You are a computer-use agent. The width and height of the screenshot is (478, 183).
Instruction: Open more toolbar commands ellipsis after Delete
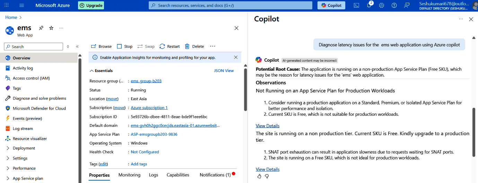tap(213, 46)
